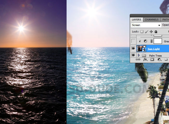The width and height of the screenshot is (169, 124).
Task: Click the lock transparent pixels icon
Action: [x=142, y=32]
